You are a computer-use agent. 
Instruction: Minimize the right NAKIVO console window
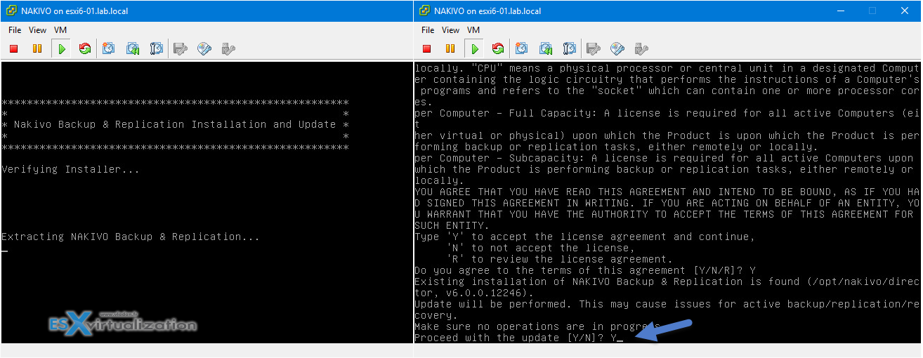pos(842,11)
